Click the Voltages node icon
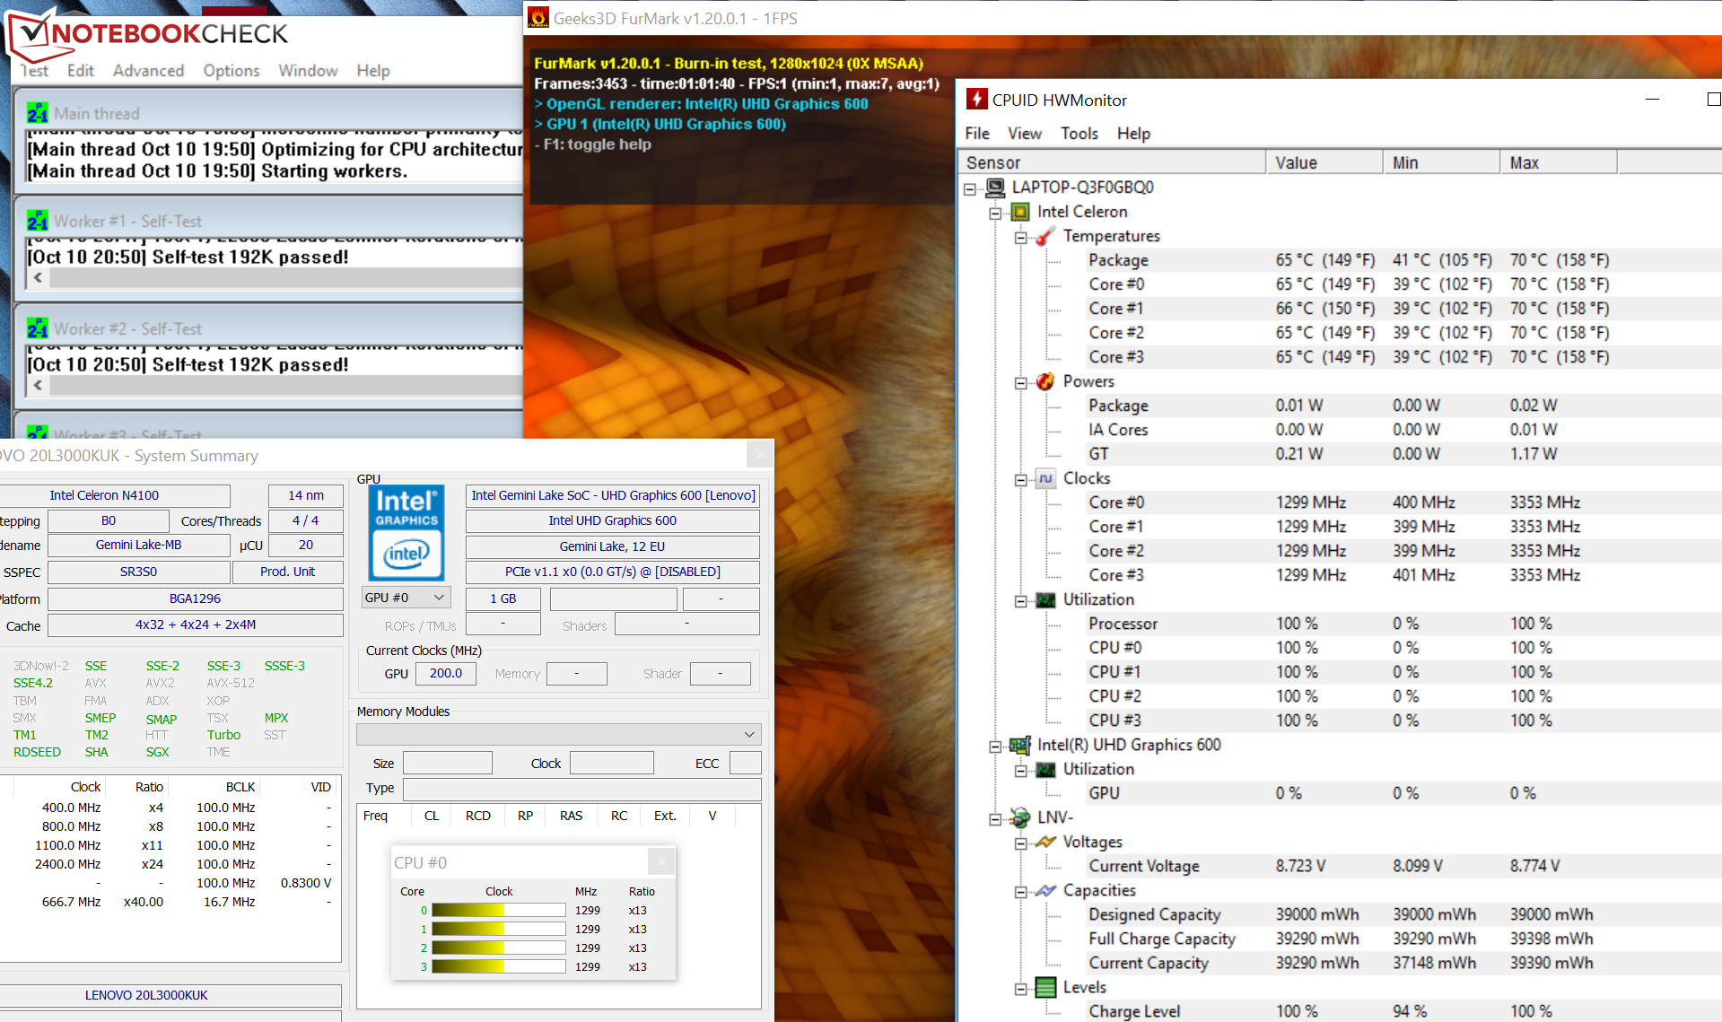The image size is (1722, 1022). pyautogui.click(x=1045, y=842)
